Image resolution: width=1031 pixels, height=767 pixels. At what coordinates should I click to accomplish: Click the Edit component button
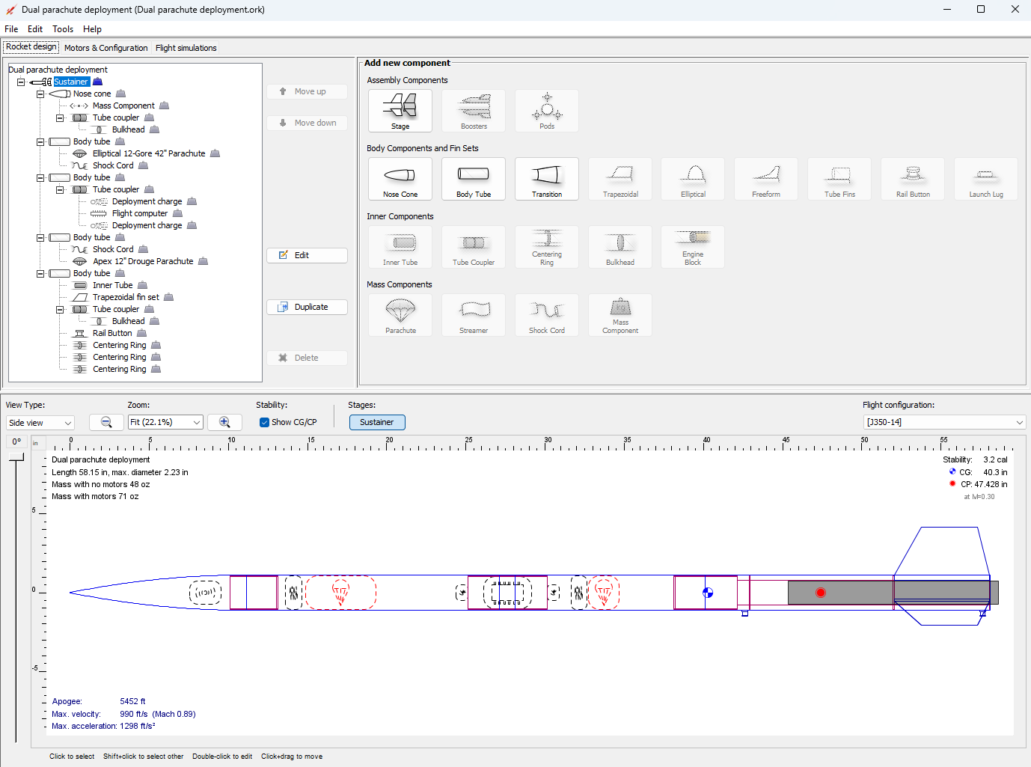point(307,255)
